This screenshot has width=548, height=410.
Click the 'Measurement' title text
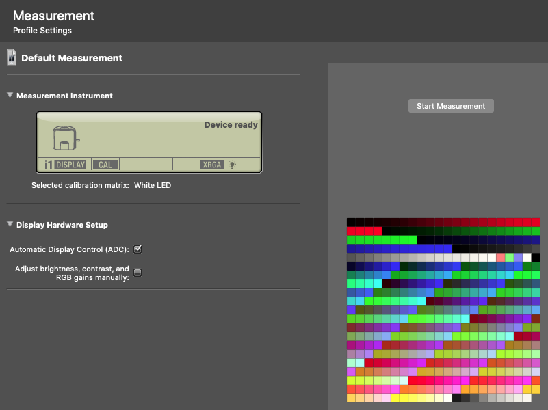click(53, 16)
